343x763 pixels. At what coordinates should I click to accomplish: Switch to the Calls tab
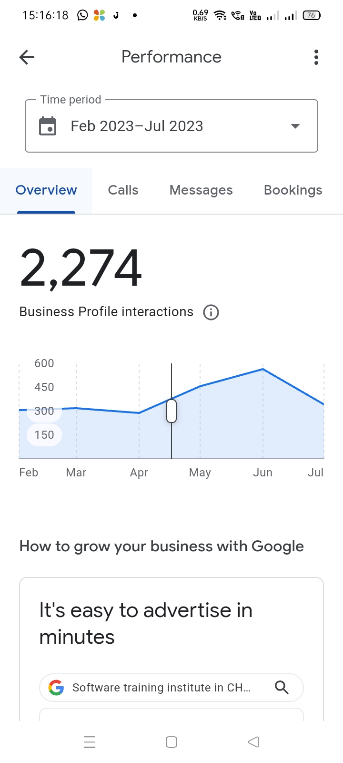click(123, 190)
